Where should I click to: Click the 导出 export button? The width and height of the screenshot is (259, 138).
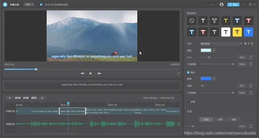click(233, 4)
